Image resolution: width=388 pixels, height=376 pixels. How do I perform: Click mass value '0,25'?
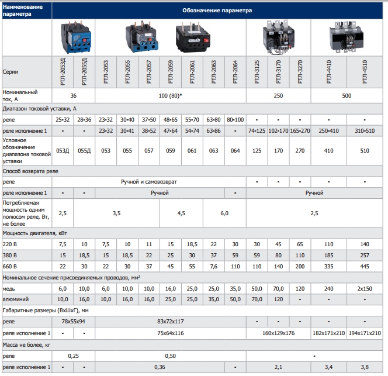tap(74, 356)
